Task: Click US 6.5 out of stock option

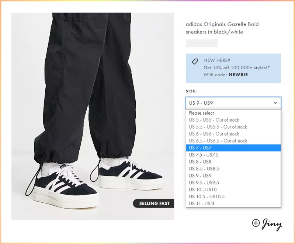Action: point(233,141)
